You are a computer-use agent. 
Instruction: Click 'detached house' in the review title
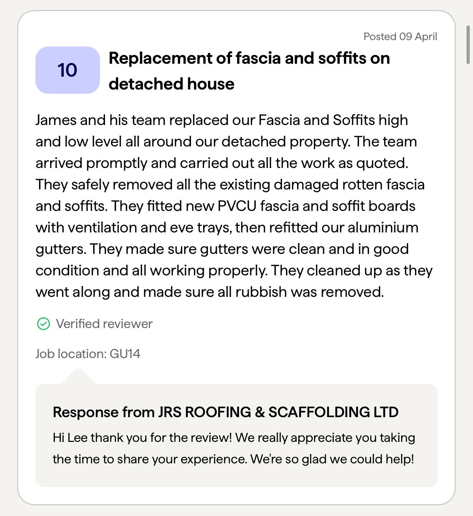171,84
